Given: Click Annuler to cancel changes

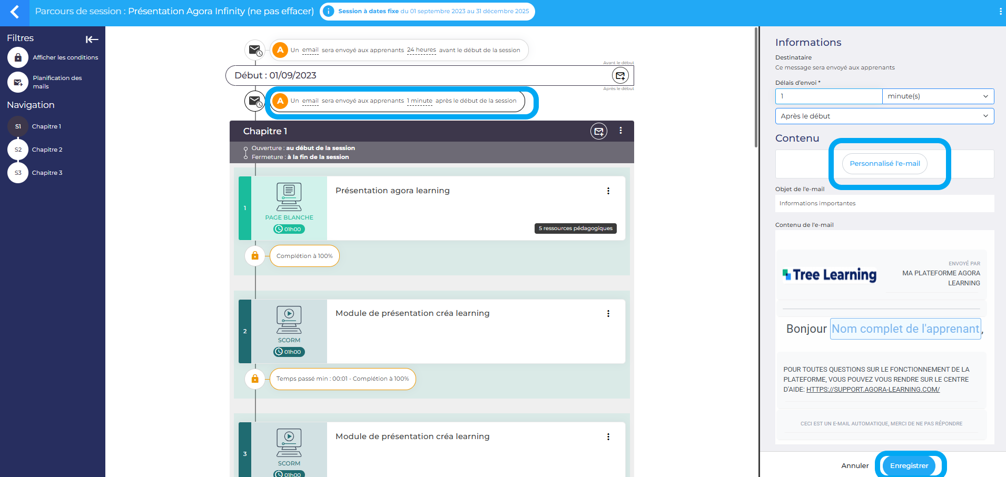Looking at the screenshot, I should click(854, 466).
